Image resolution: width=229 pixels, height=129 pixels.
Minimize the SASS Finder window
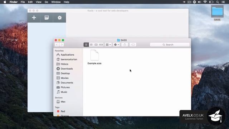point(59,40)
